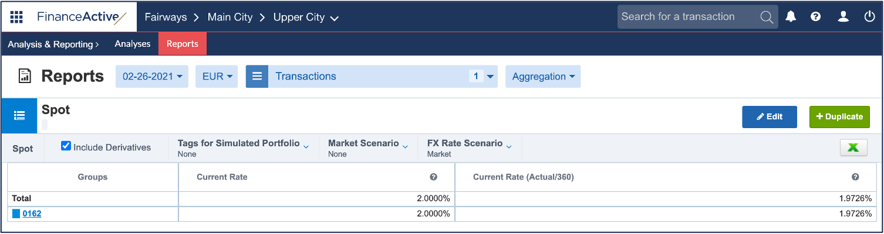Click the power logout icon
This screenshot has width=884, height=234.
pyautogui.click(x=870, y=17)
